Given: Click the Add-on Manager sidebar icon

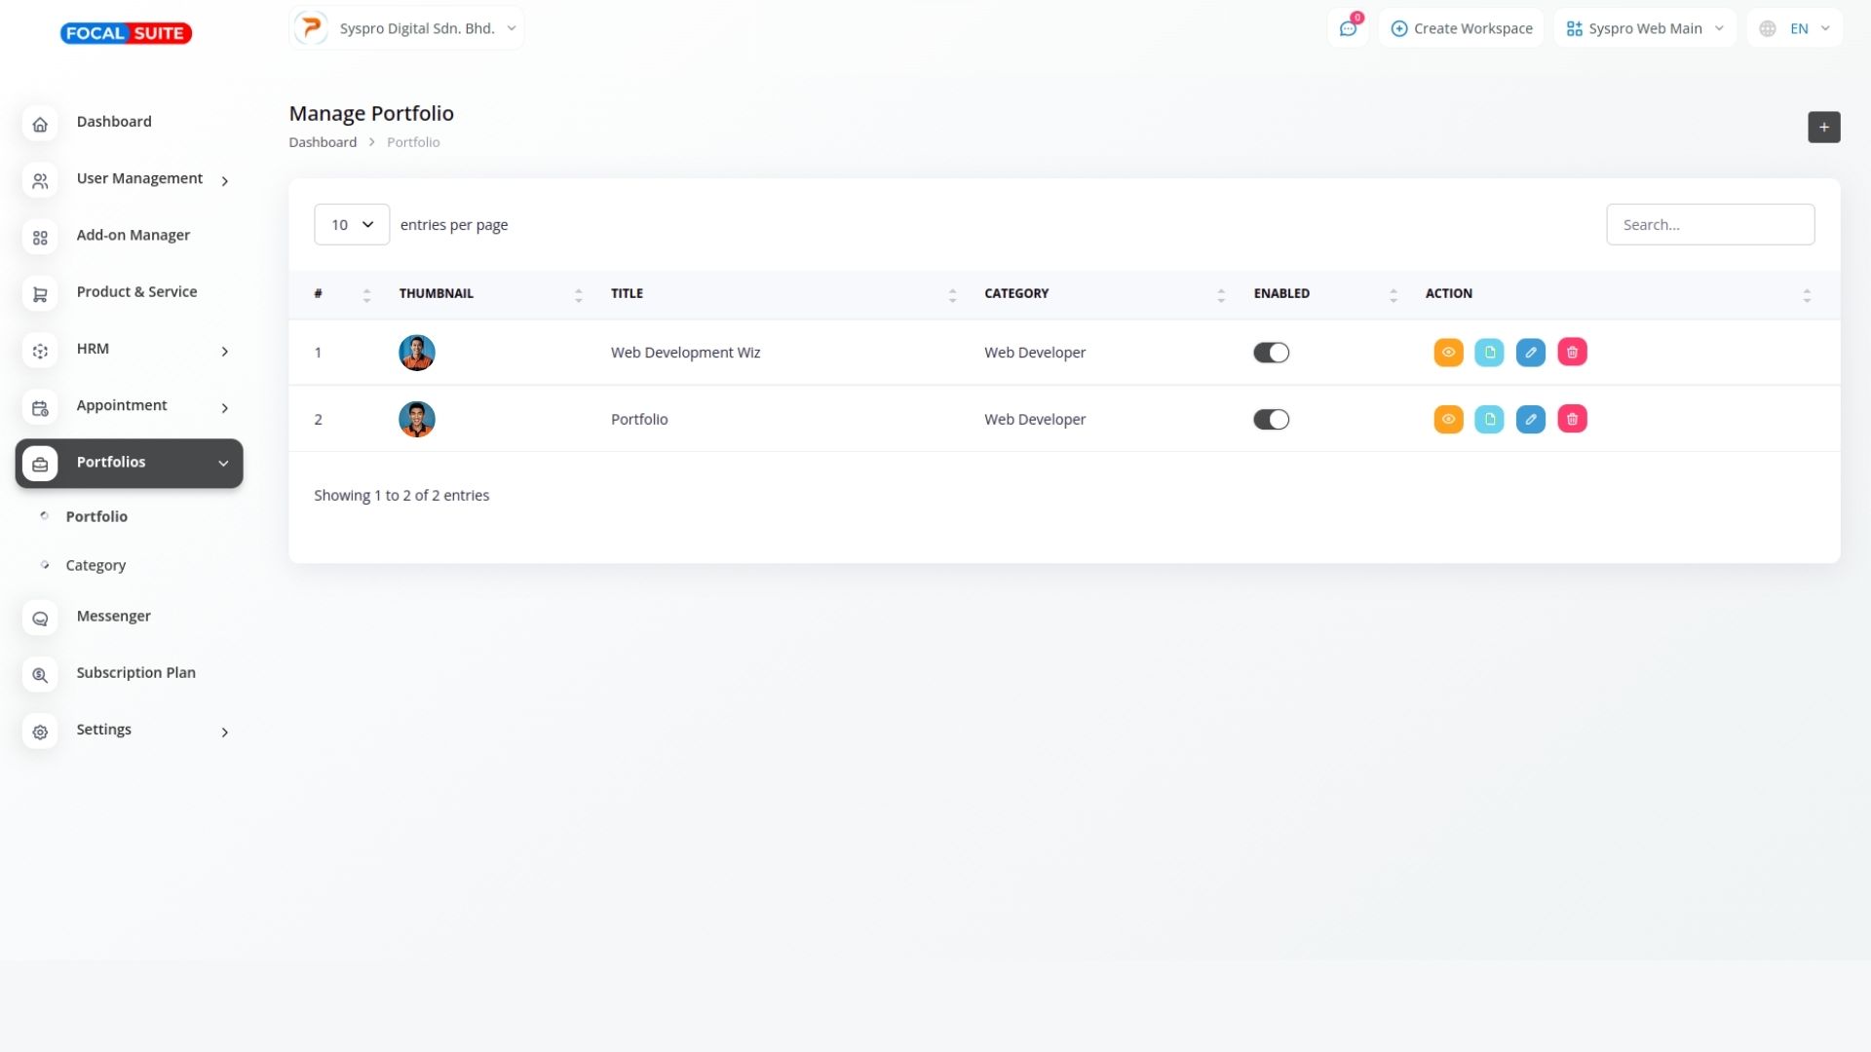Looking at the screenshot, I should pyautogui.click(x=40, y=237).
